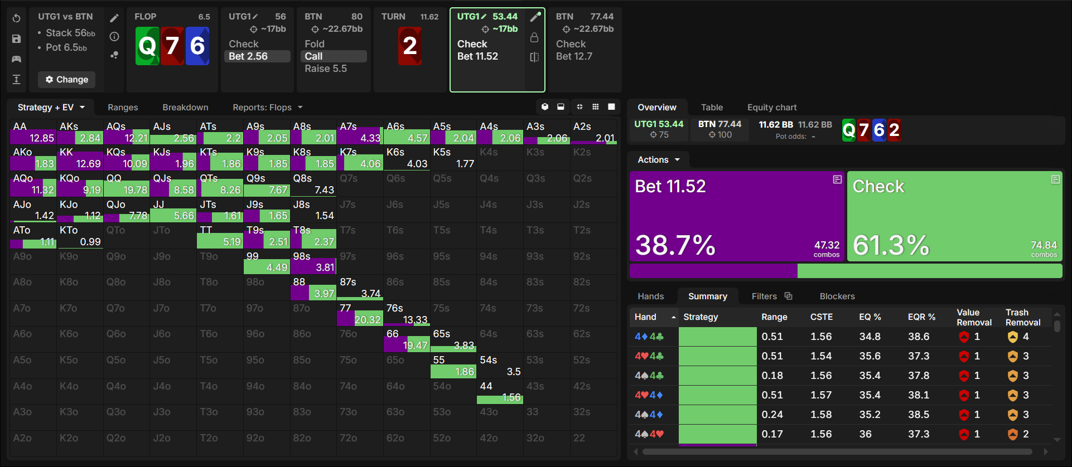Click the large Bet 11.52 action card
Image resolution: width=1072 pixels, height=467 pixels.
tap(737, 216)
